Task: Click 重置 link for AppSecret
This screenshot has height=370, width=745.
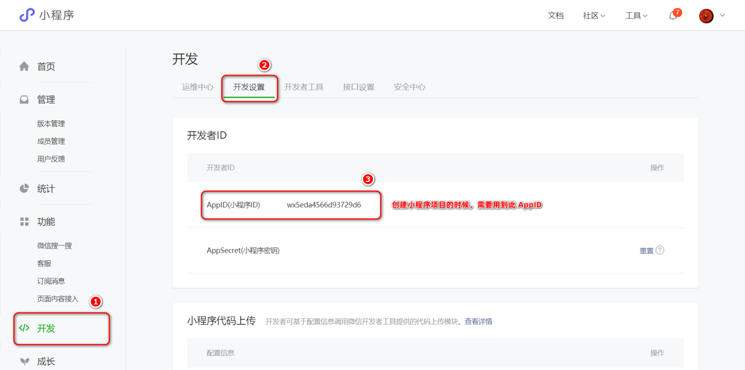Action: pyautogui.click(x=646, y=251)
